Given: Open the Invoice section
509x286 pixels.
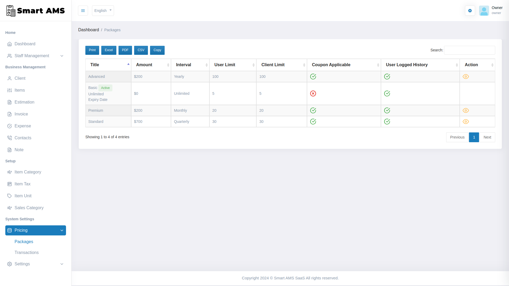Looking at the screenshot, I should [21, 114].
